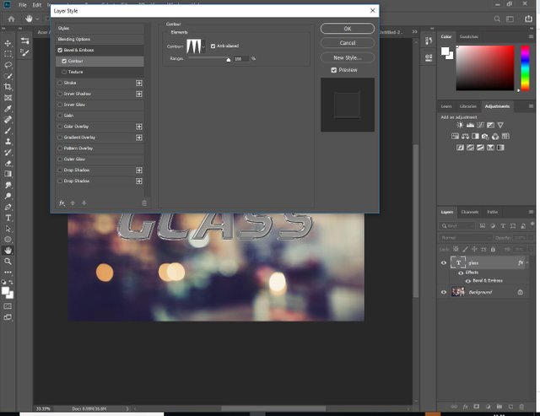
Task: Open layer filter Kind dropdown
Action: [x=457, y=226]
